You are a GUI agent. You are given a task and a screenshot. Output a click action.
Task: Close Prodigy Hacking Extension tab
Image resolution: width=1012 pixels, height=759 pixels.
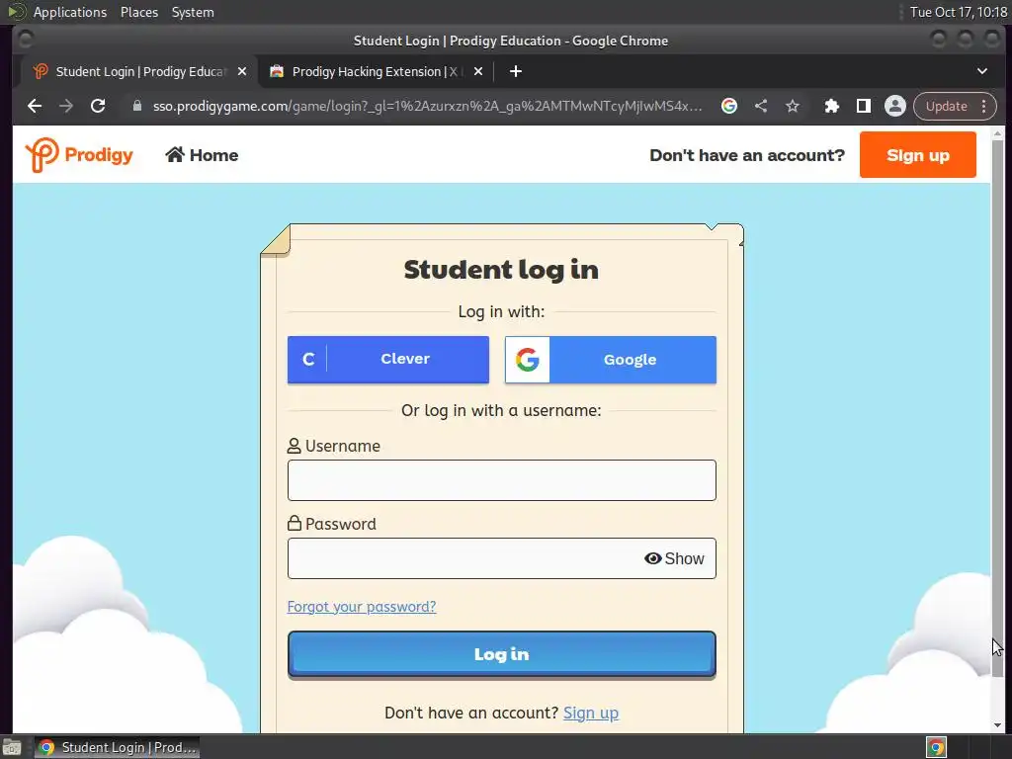(x=478, y=71)
